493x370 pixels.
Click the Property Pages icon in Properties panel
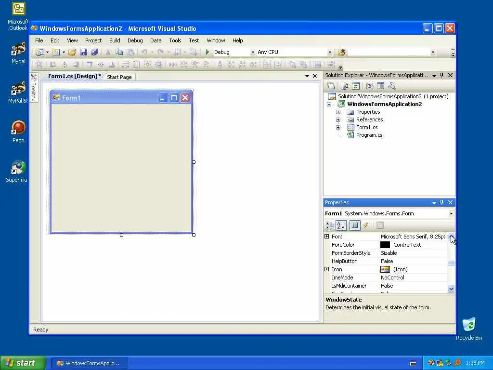tap(380, 225)
